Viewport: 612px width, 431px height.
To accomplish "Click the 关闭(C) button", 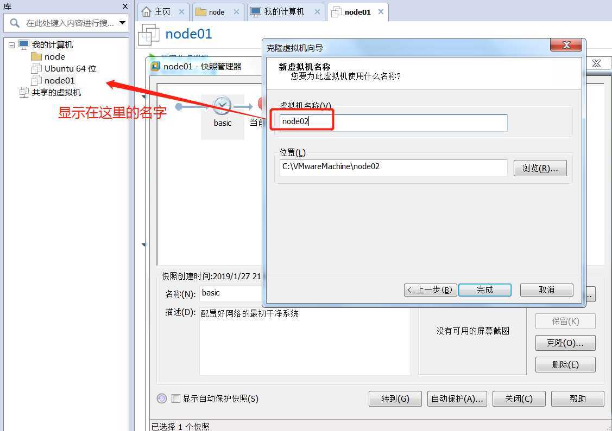I will [519, 398].
